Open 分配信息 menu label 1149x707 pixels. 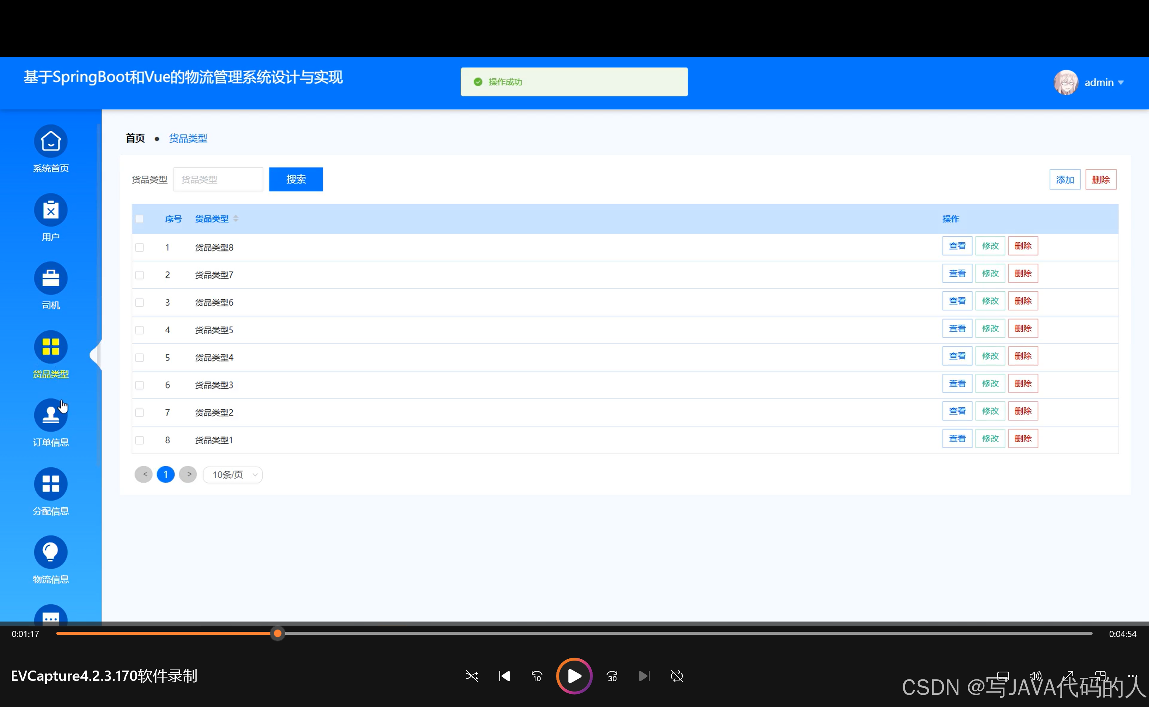[50, 511]
